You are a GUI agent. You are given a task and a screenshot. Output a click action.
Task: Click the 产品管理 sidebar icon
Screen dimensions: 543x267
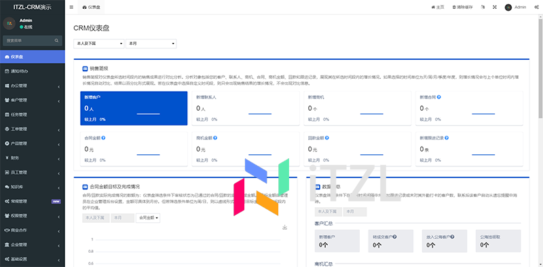(x=7, y=143)
